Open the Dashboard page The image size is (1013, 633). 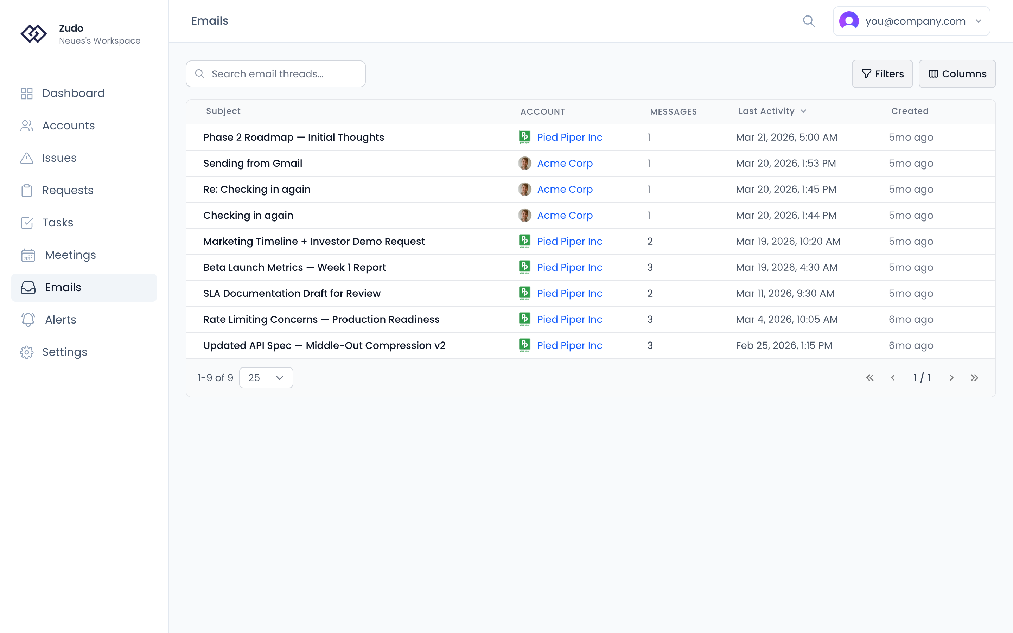click(x=84, y=93)
